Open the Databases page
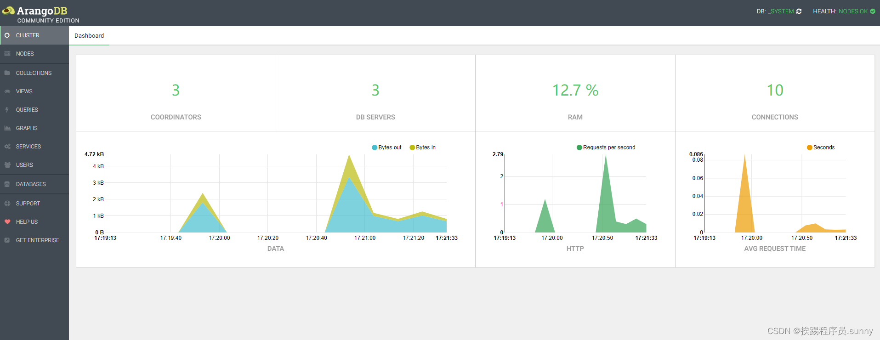880x340 pixels. coord(34,184)
